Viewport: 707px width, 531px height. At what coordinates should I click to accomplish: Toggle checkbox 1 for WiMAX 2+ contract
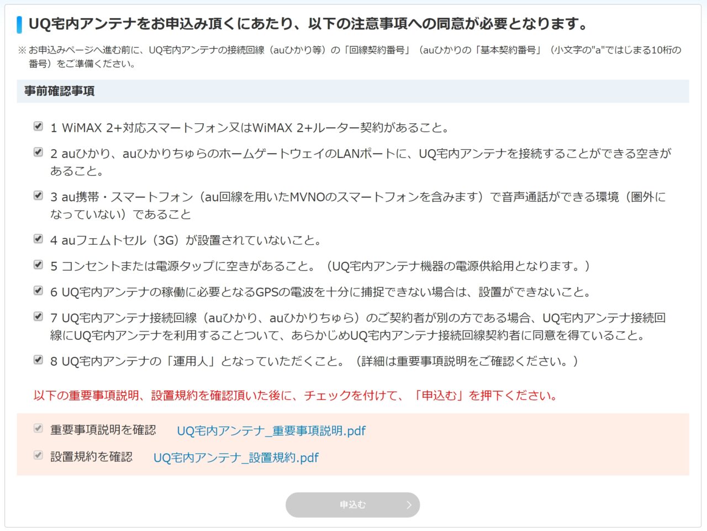click(x=38, y=127)
